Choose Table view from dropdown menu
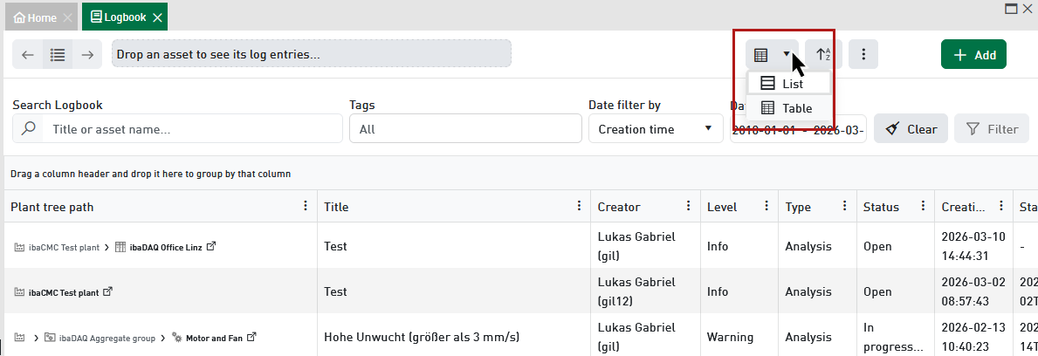 tap(790, 108)
